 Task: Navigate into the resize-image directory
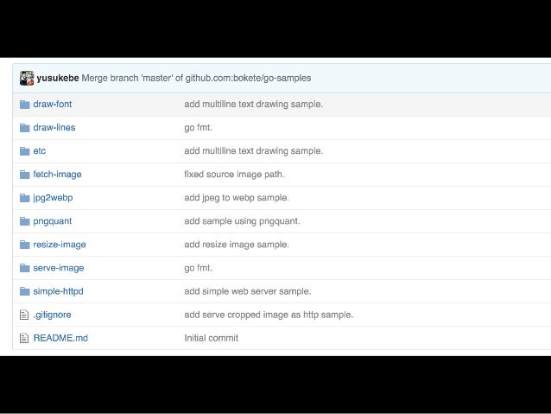[x=60, y=245]
